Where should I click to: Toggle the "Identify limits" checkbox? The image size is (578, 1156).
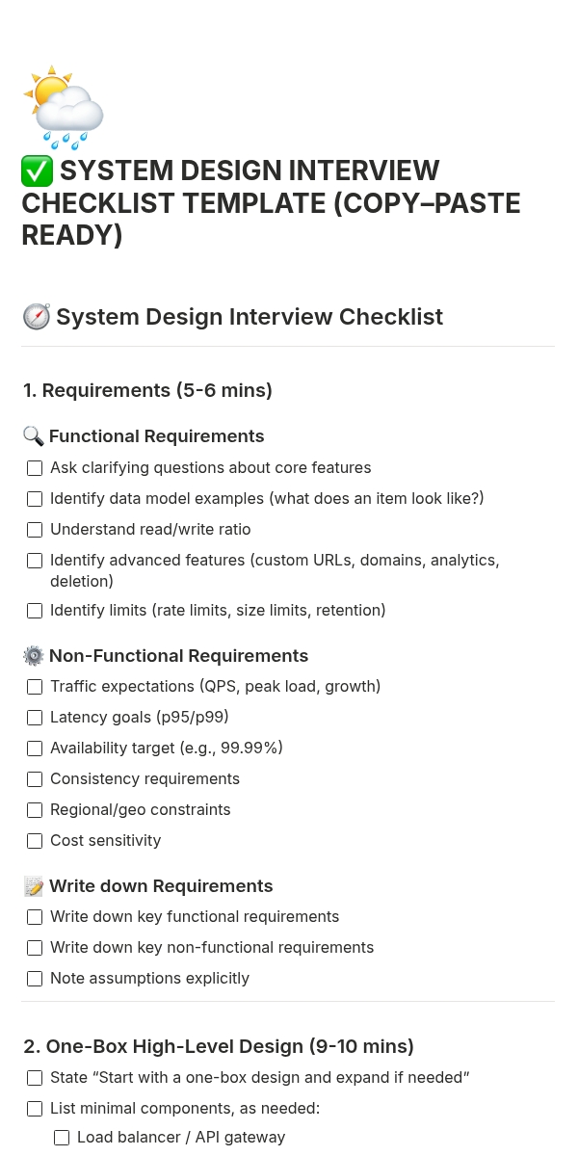point(35,611)
